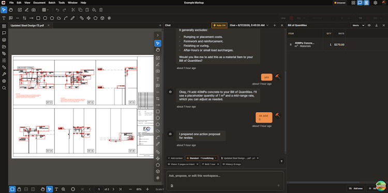This screenshot has width=388, height=193.
Task: Click the export download icon in Bill of Quantities
Action: (377, 25)
